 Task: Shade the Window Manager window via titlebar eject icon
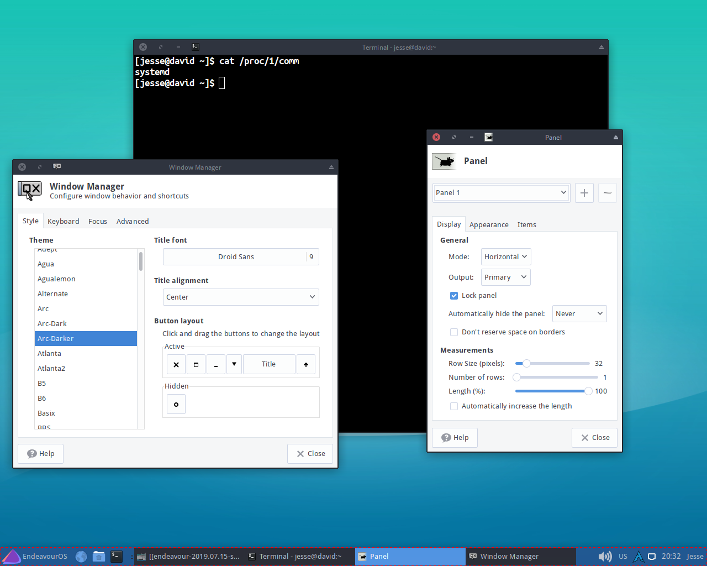click(x=331, y=167)
